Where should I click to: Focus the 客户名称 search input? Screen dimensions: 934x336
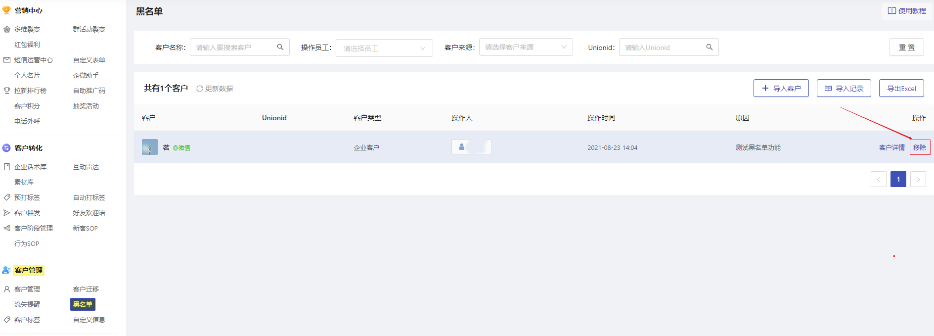240,47
